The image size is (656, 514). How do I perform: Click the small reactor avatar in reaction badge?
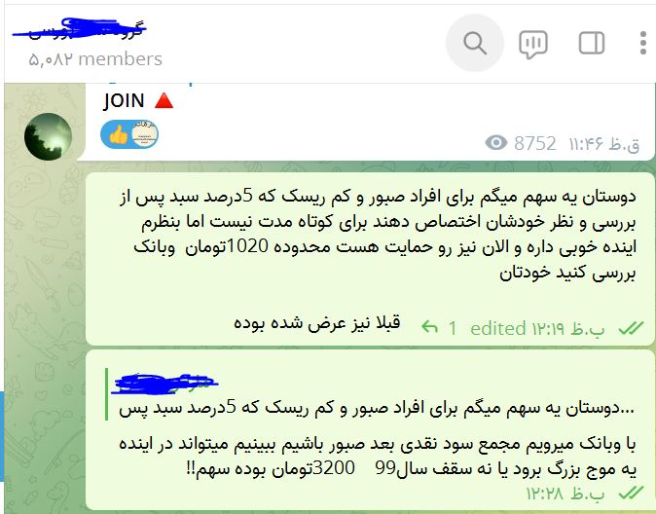coord(145,134)
